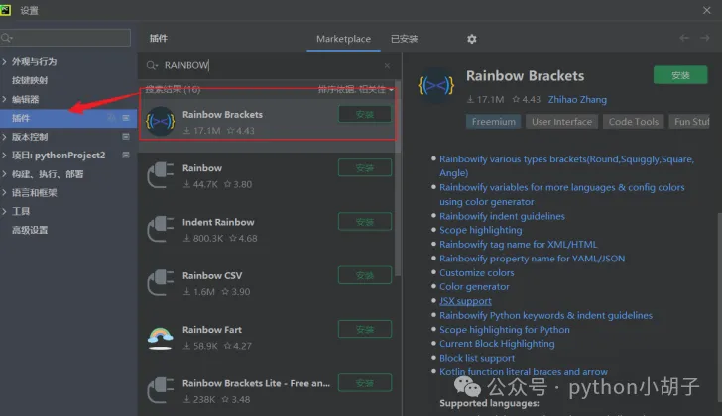Screen dimensions: 723x416
Task: Go back with the left arrow
Action: 684,38
